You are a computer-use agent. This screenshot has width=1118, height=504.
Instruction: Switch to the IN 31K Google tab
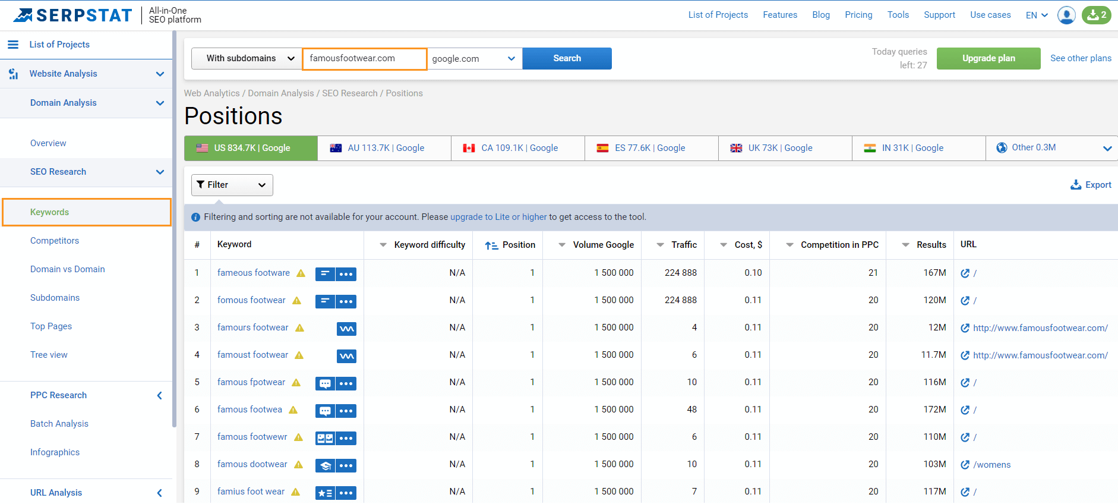click(919, 148)
